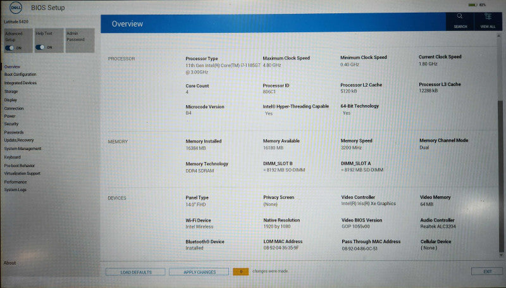506x288 pixels.
Task: Open the Display section
Action: pos(11,100)
